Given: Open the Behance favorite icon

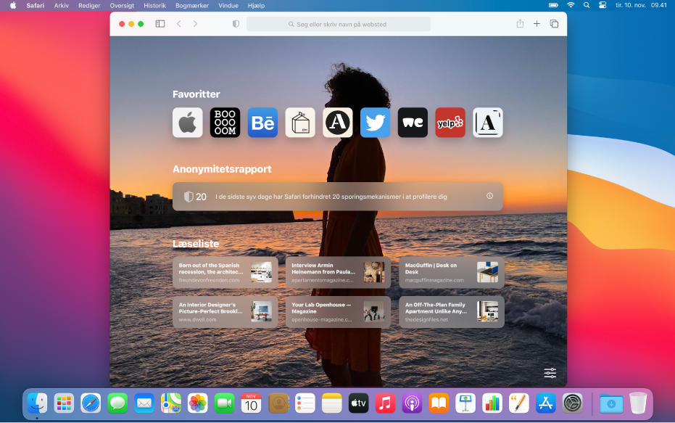Looking at the screenshot, I should coord(262,123).
